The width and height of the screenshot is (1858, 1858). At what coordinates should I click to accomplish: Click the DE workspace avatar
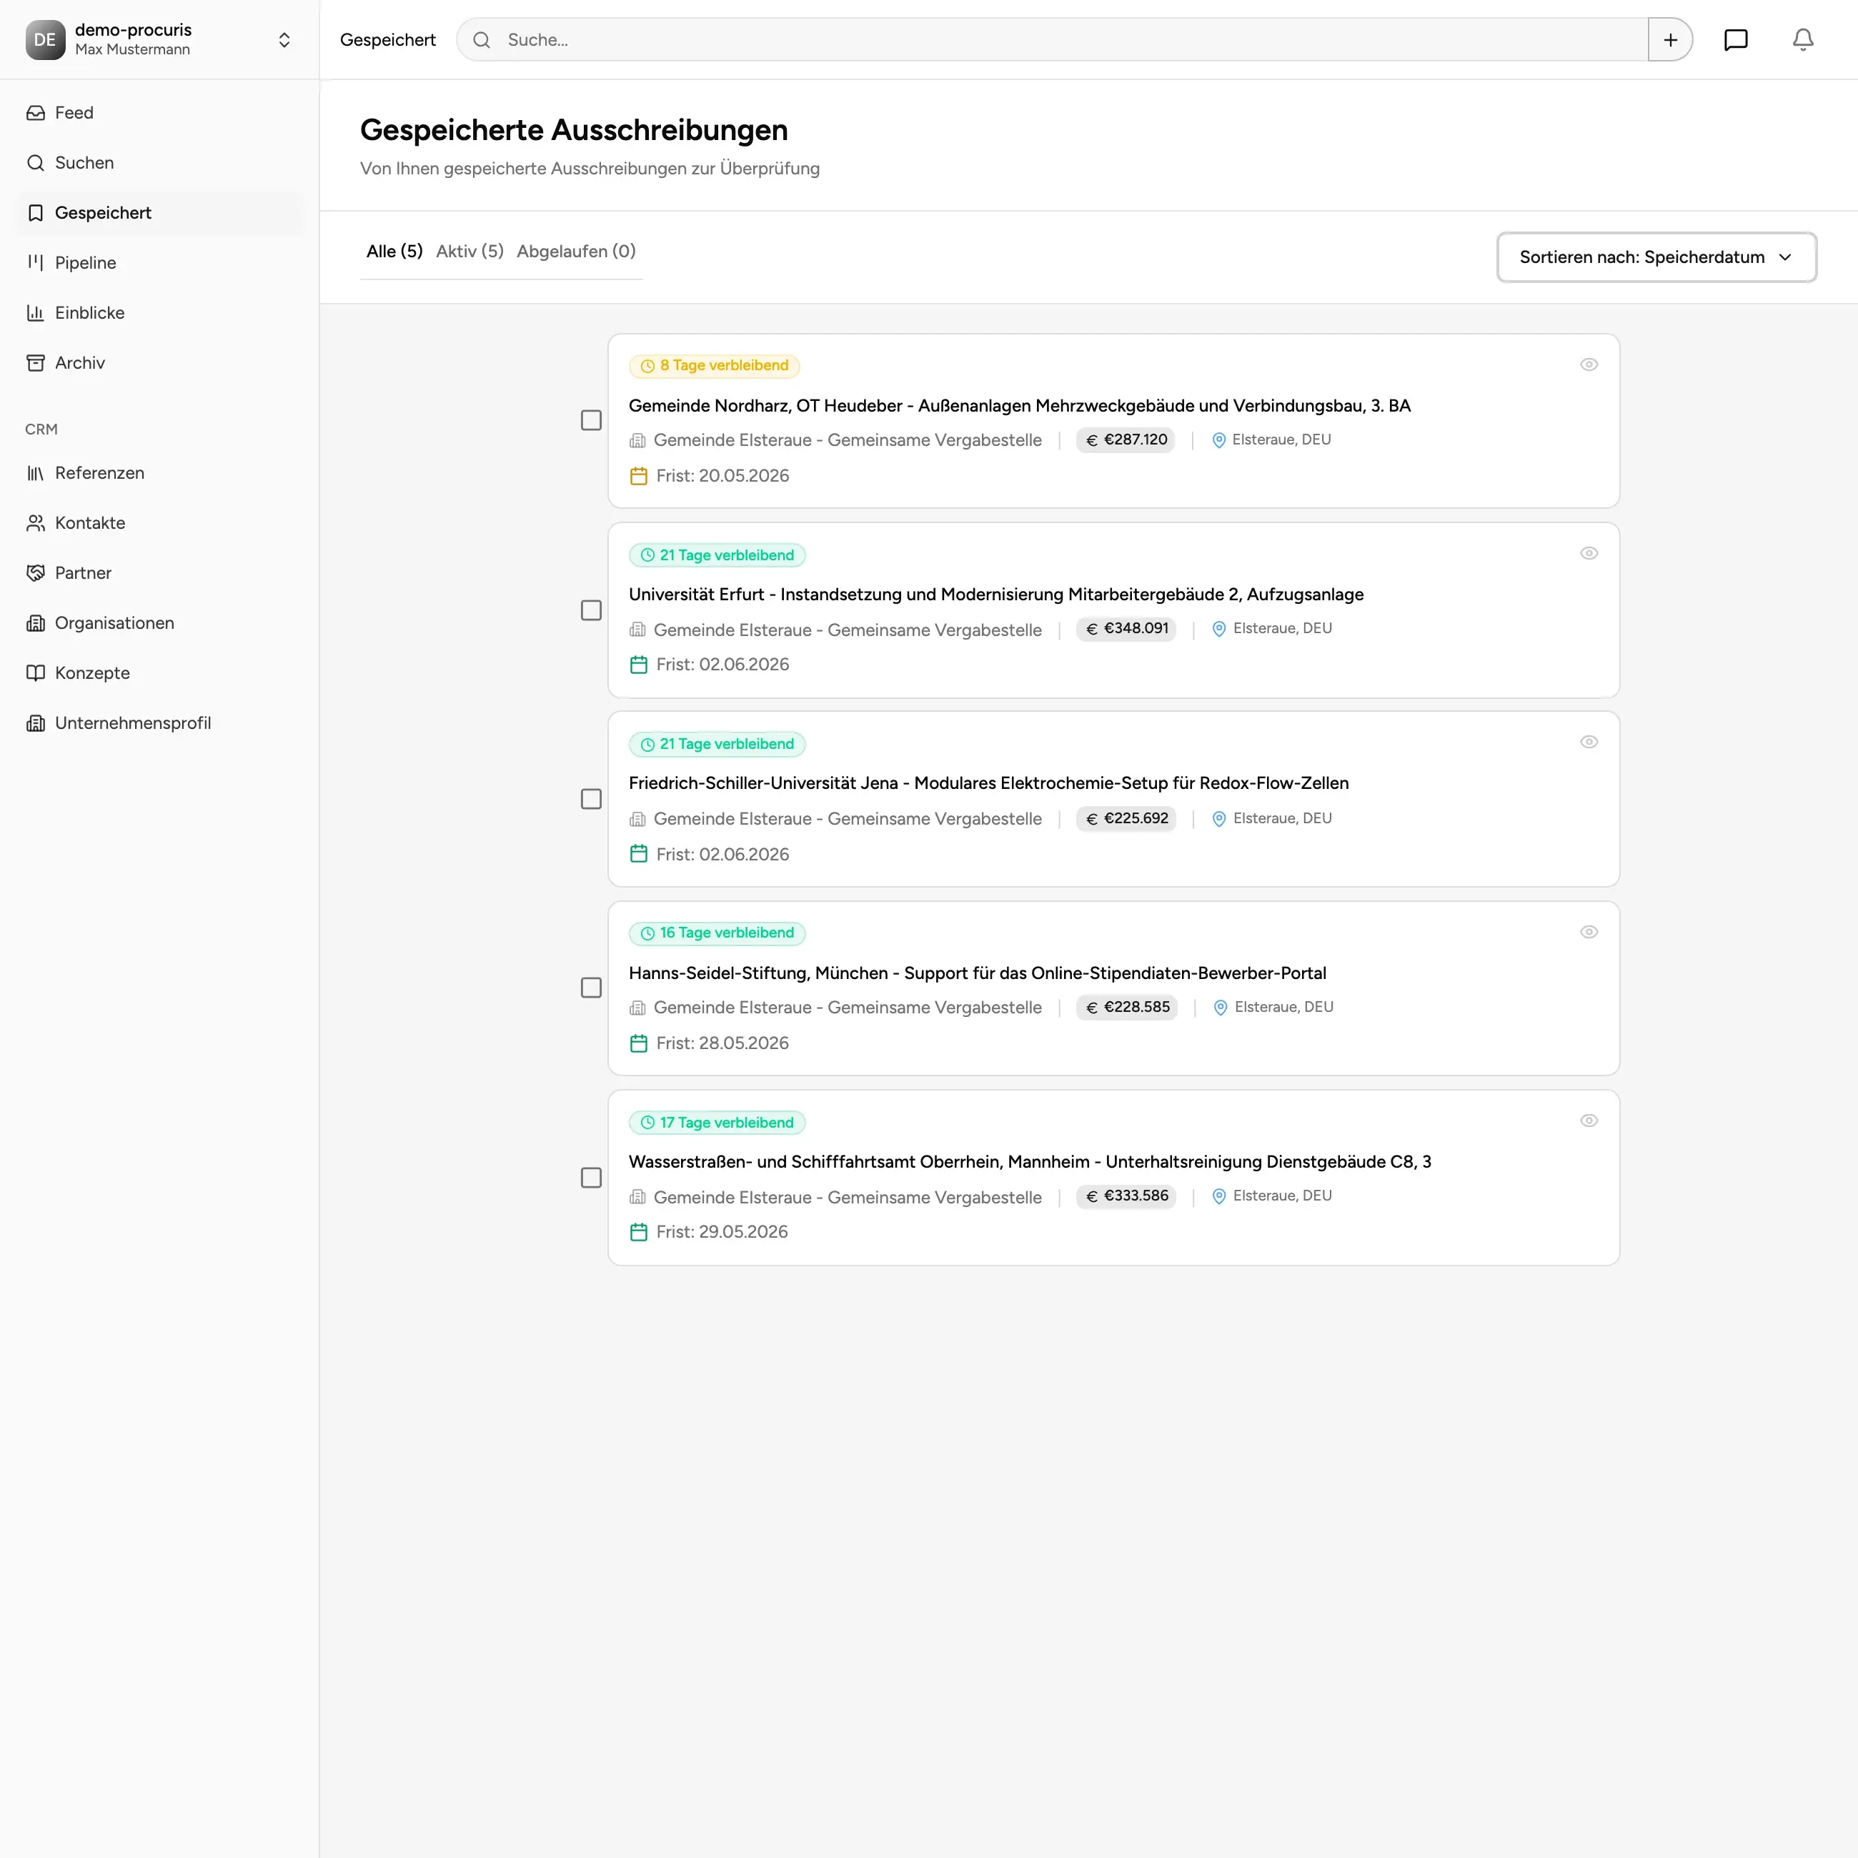pyautogui.click(x=45, y=39)
